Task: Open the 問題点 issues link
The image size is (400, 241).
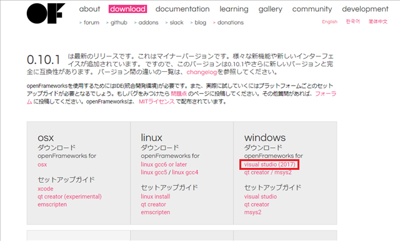Action: 179,94
